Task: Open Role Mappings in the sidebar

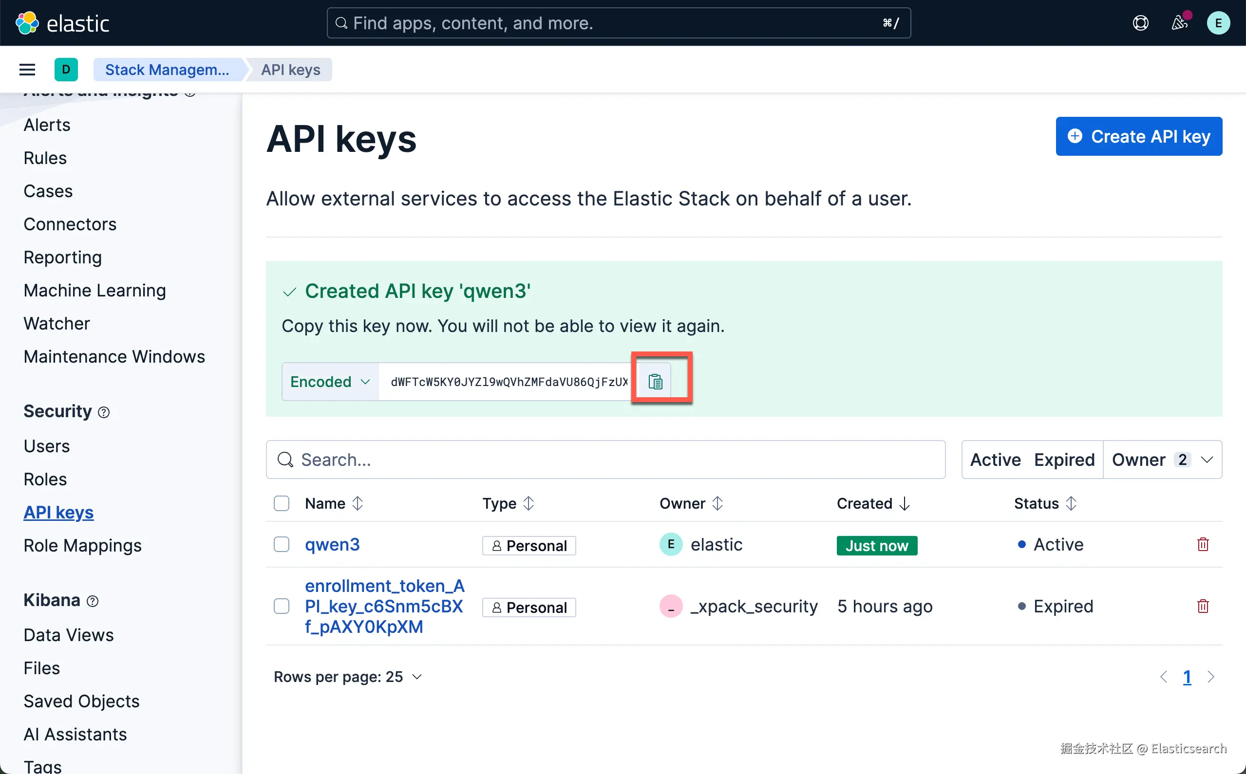Action: click(x=82, y=545)
